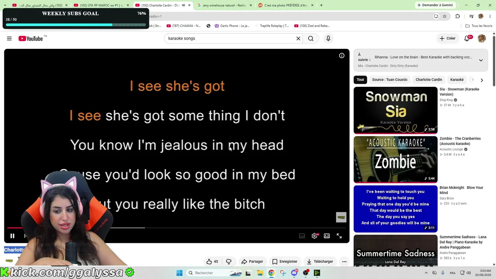The image size is (496, 279).
Task: Open OBS Studio from the taskbar
Action: [306, 273]
